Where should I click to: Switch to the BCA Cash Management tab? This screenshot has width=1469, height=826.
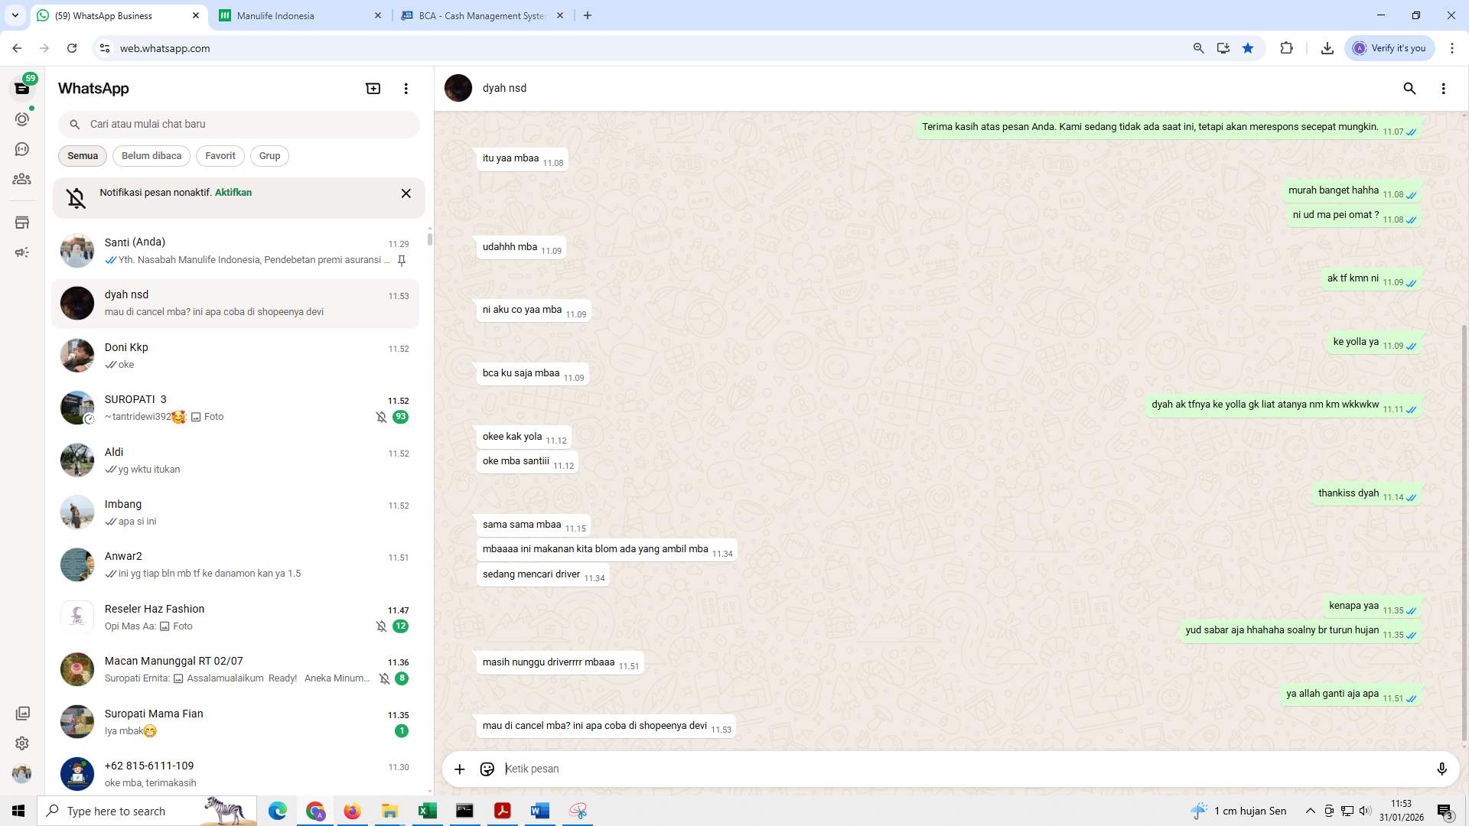coord(474,15)
